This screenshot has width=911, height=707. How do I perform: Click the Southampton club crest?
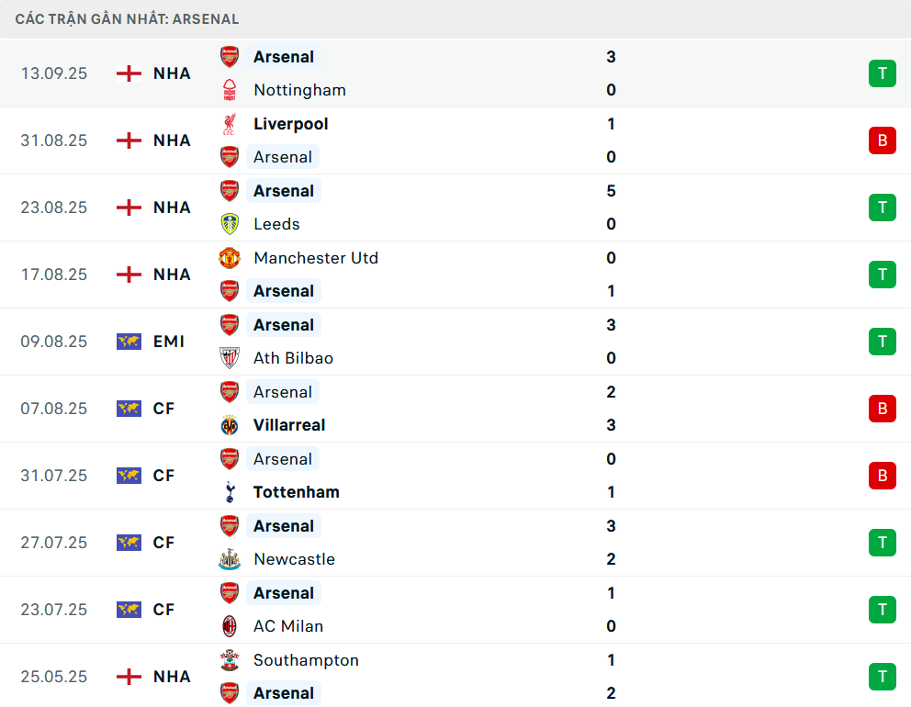point(230,660)
